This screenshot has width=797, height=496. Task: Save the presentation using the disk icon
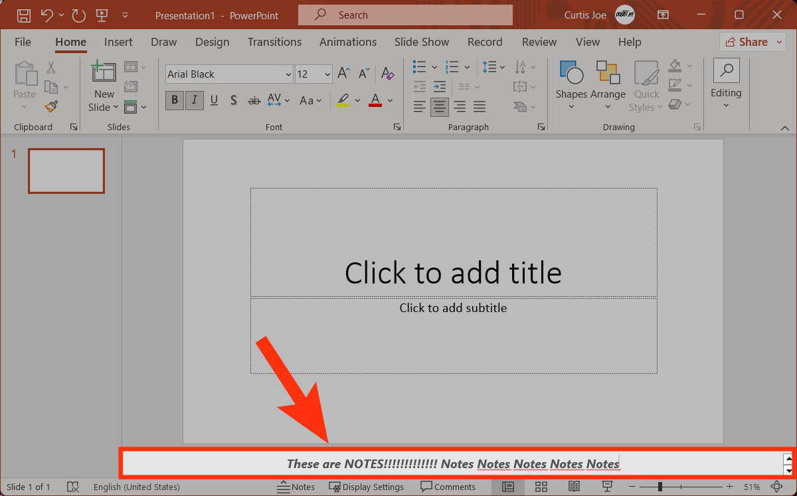point(23,15)
